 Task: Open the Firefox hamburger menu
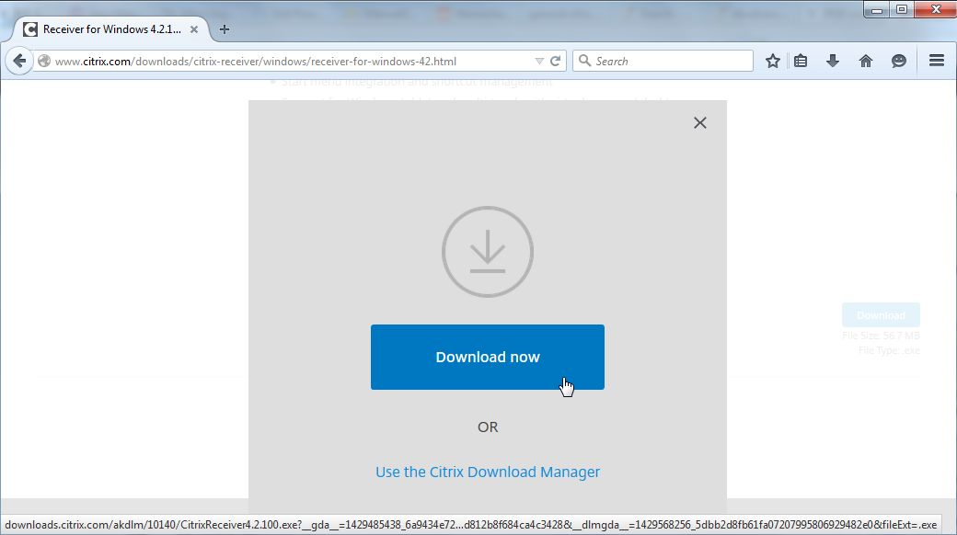point(937,62)
